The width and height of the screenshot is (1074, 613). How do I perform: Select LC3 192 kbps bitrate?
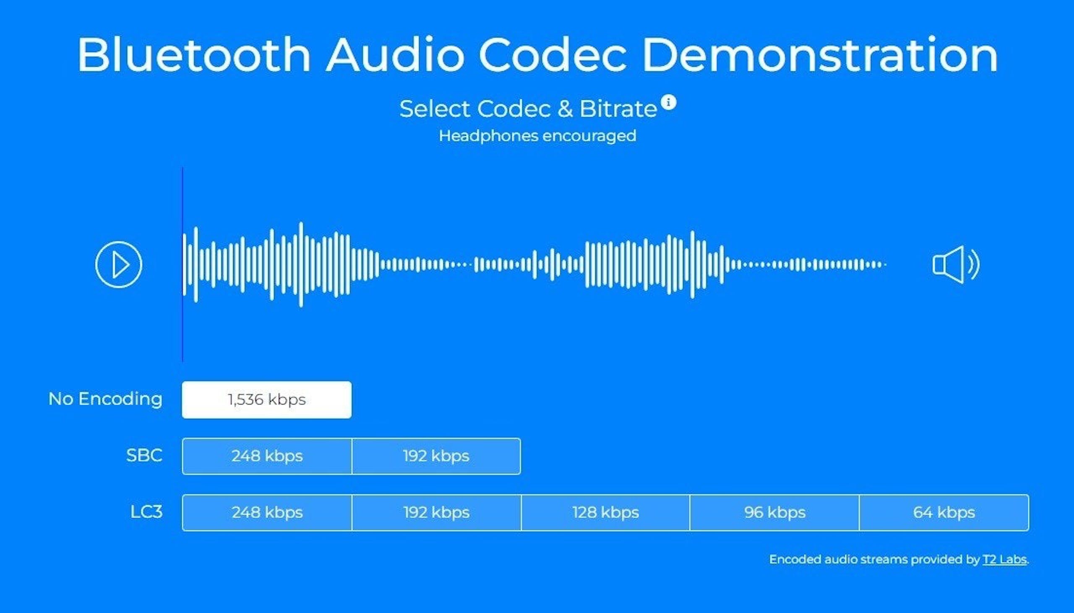436,513
